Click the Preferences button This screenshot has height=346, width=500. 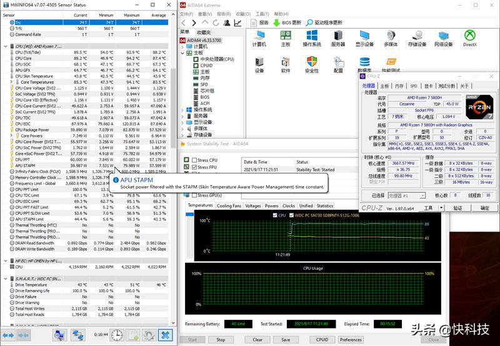coord(351,340)
